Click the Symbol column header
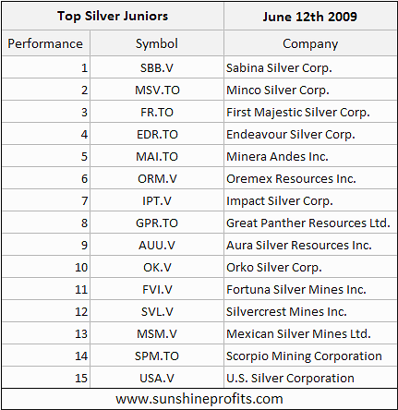The width and height of the screenshot is (398, 410). tap(157, 43)
